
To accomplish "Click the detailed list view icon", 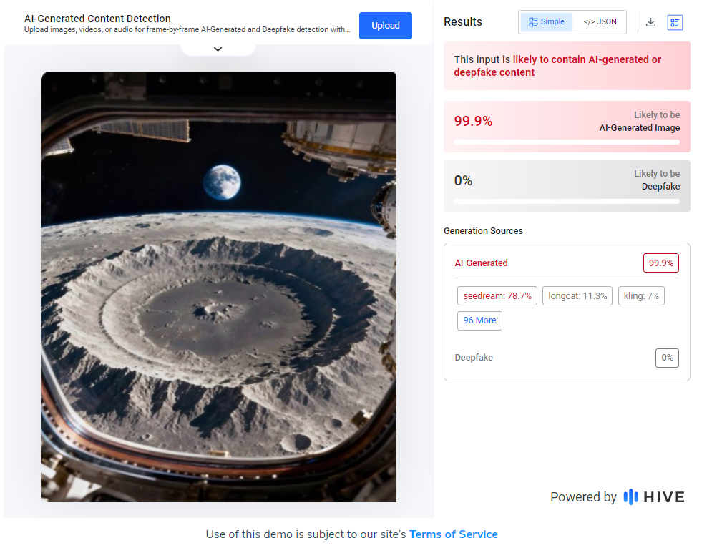I will tap(675, 22).
